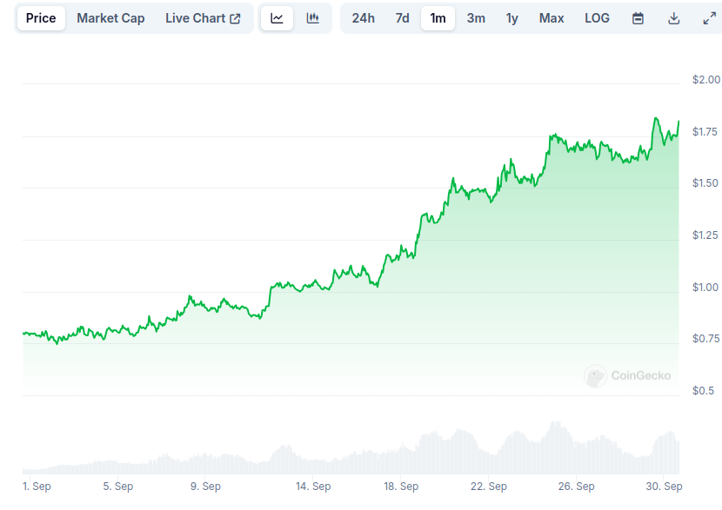The height and width of the screenshot is (510, 722).
Task: Choose the 1y time range
Action: click(512, 18)
